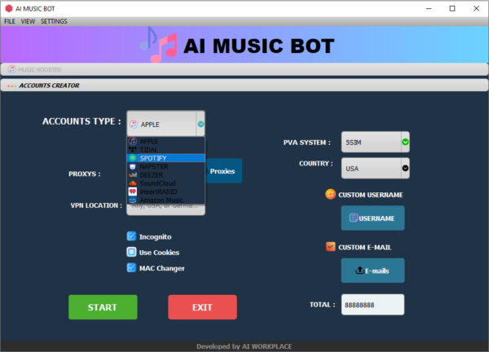This screenshot has width=489, height=352.
Task: Enable the Use Cookies checkbox
Action: click(131, 252)
